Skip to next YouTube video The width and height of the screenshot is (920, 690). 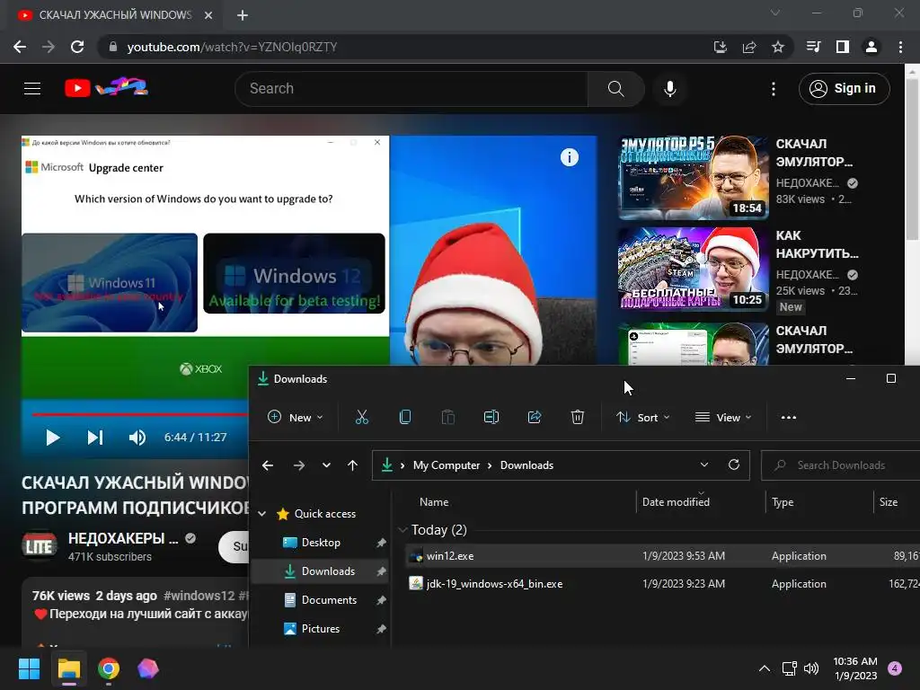(95, 438)
